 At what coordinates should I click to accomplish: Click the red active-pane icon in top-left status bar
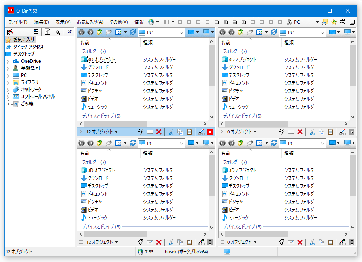tap(210, 131)
